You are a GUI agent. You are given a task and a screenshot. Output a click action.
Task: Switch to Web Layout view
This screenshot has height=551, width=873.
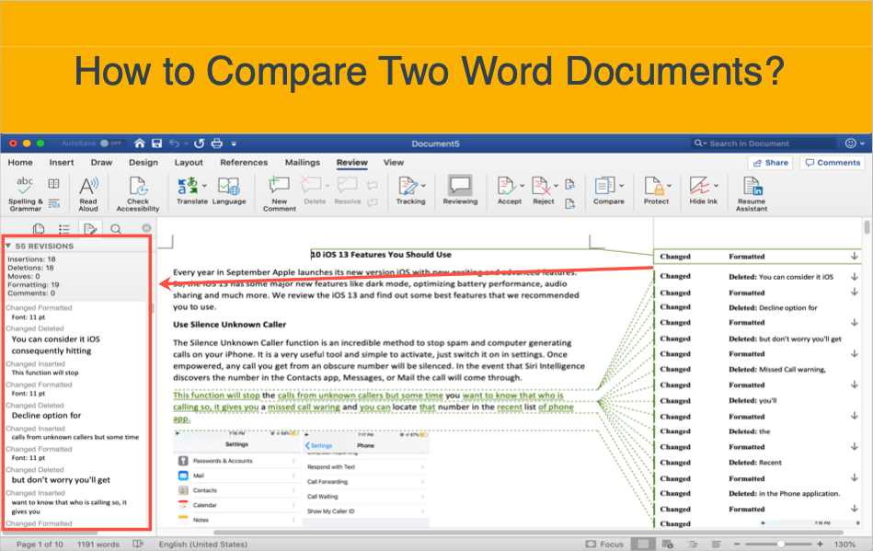point(668,544)
